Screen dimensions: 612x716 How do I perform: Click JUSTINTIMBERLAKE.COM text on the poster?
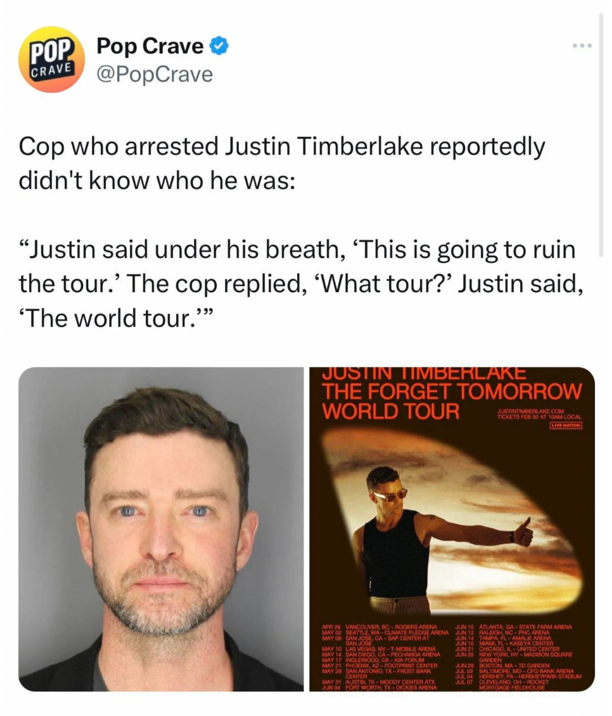pyautogui.click(x=530, y=411)
